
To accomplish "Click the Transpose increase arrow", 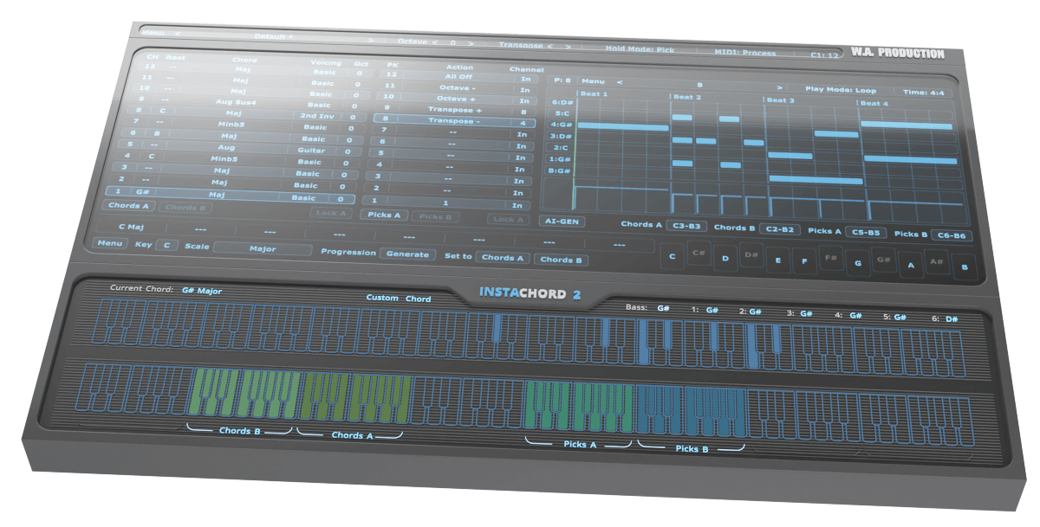I will (568, 46).
